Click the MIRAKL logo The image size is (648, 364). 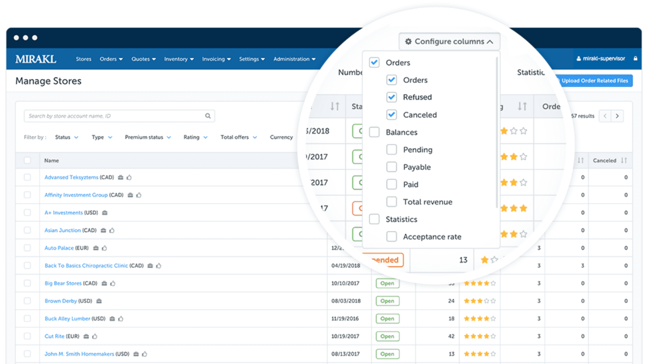click(36, 59)
